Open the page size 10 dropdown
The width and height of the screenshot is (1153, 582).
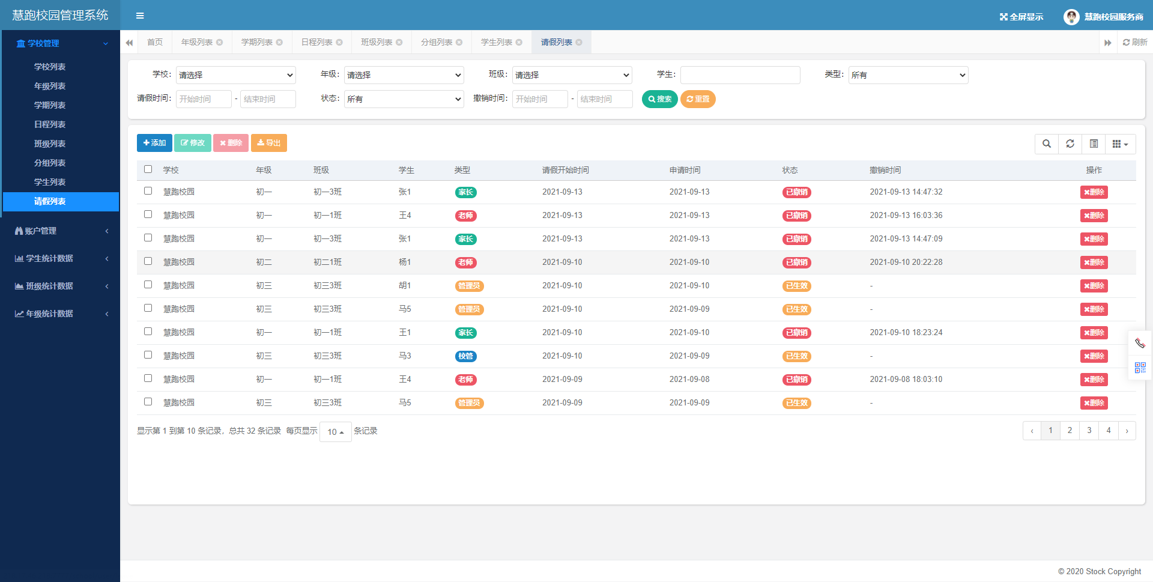point(336,432)
